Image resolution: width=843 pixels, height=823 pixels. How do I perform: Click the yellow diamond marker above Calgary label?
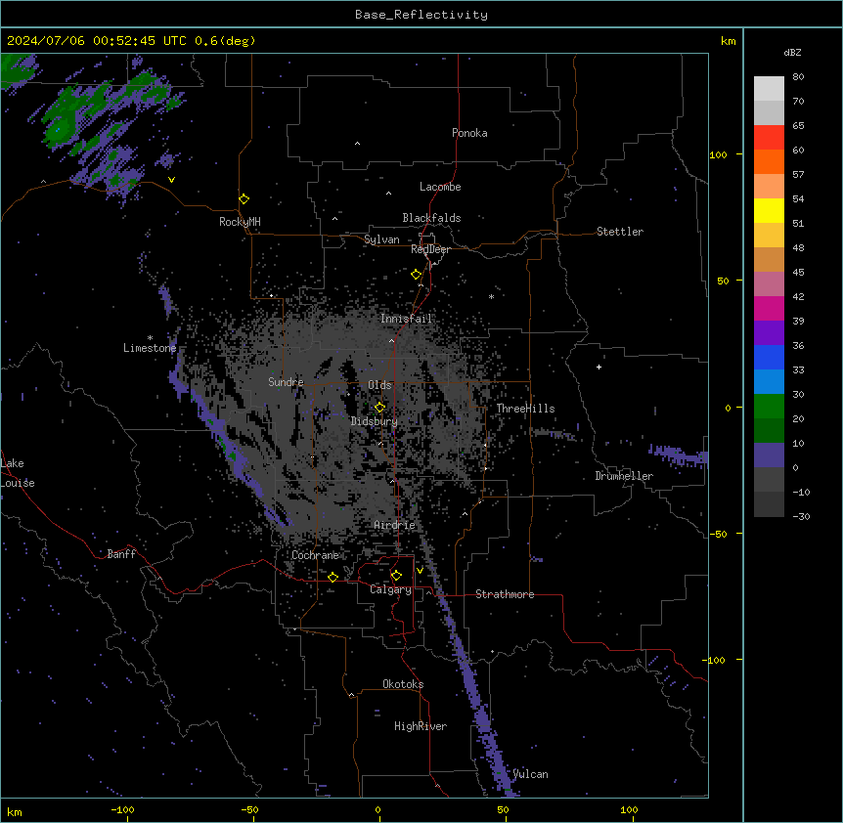coord(396,576)
